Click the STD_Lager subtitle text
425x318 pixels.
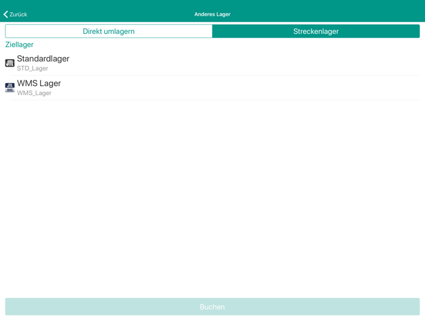click(33, 68)
